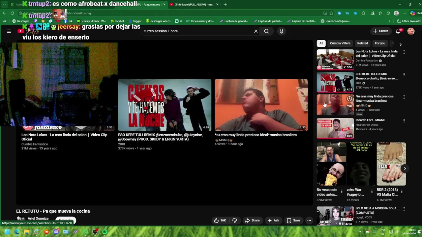Run the search with the magnifier button
Screen dimensions: 422x237
tap(266, 31)
